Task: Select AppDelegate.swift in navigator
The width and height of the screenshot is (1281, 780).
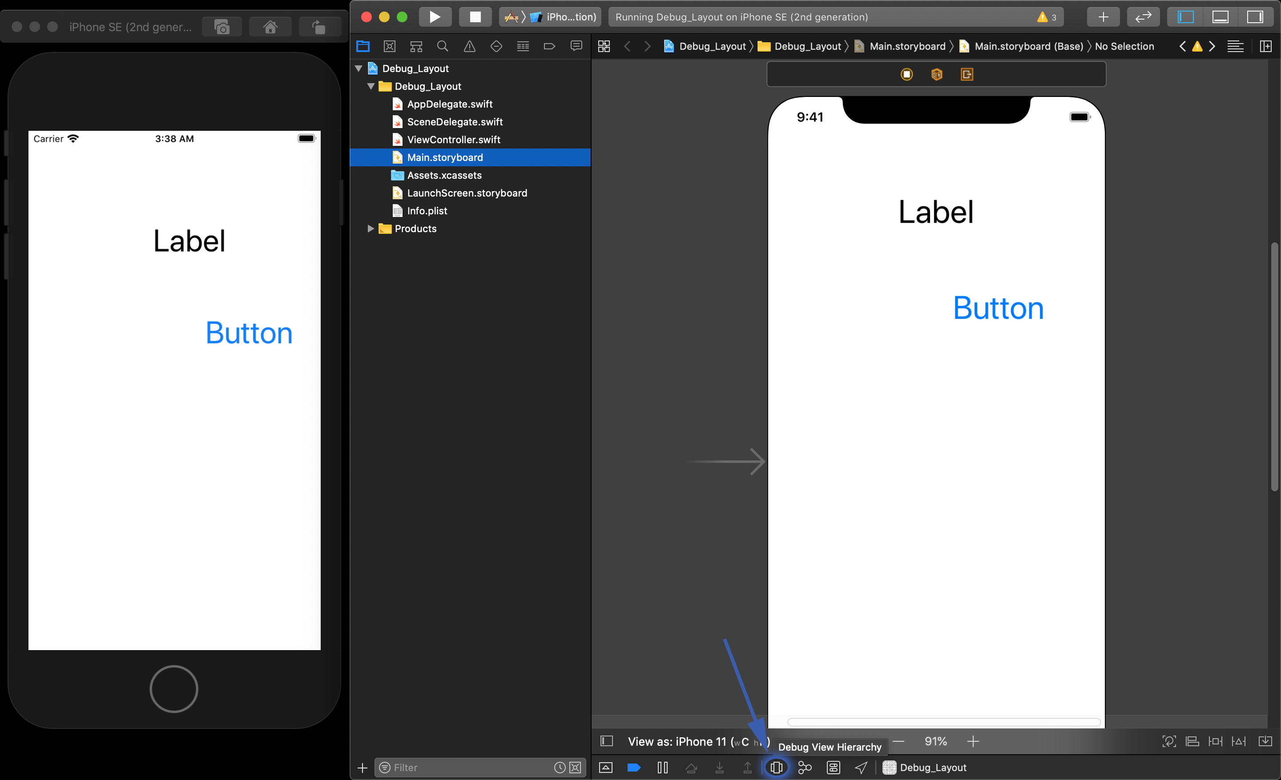Action: (x=471, y=104)
